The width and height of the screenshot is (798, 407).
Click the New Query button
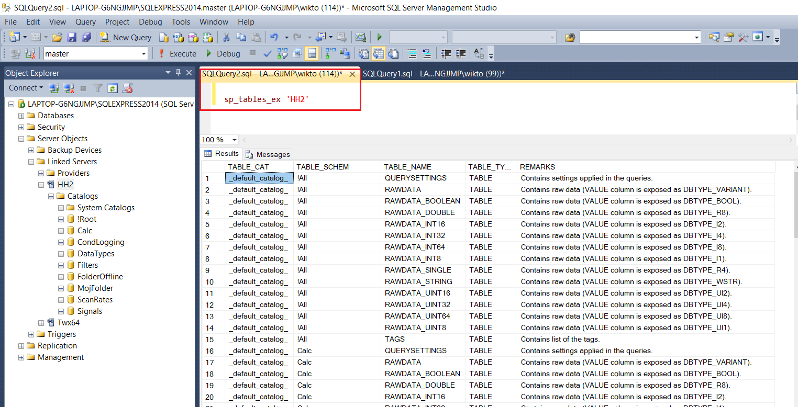tap(126, 37)
